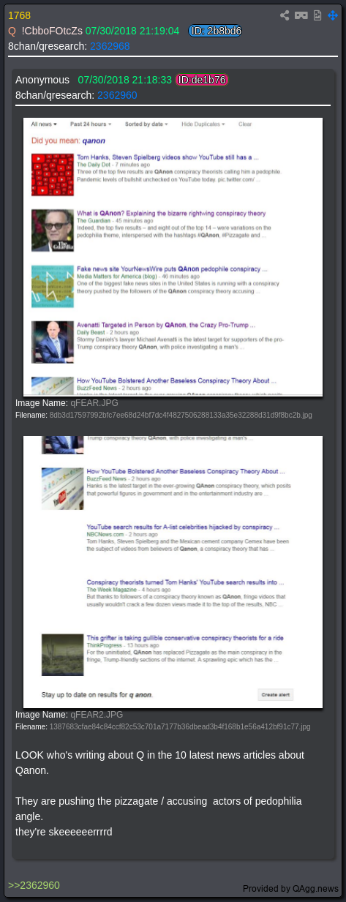The height and width of the screenshot is (902, 346).
Task: Click the pink ID: de1b76 badge
Action: (202, 80)
